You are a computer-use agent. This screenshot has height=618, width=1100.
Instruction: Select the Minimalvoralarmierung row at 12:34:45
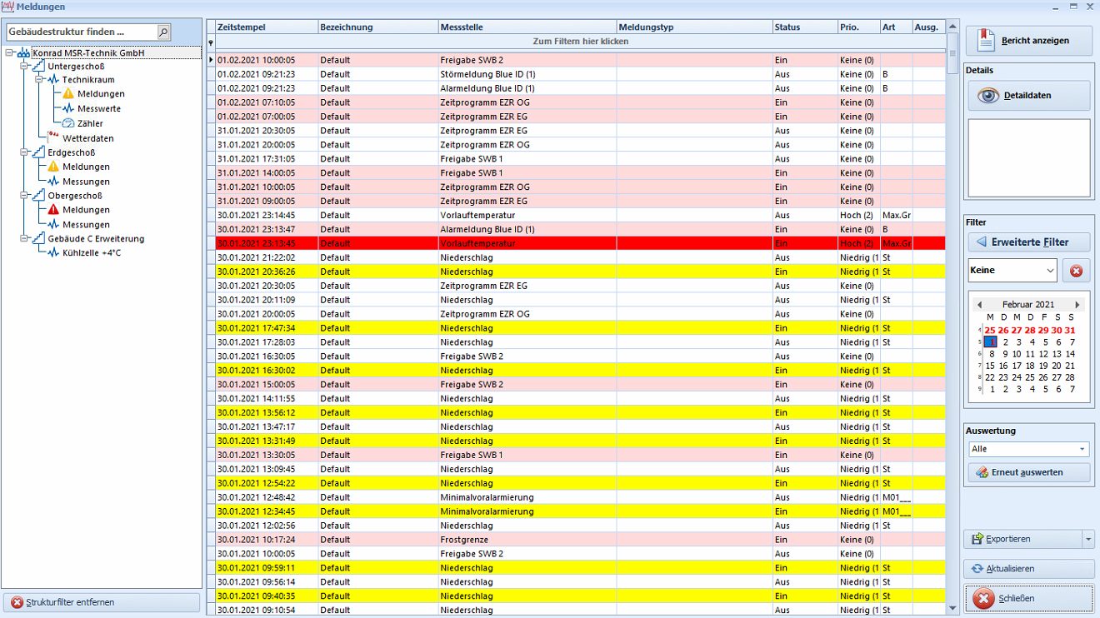point(580,511)
